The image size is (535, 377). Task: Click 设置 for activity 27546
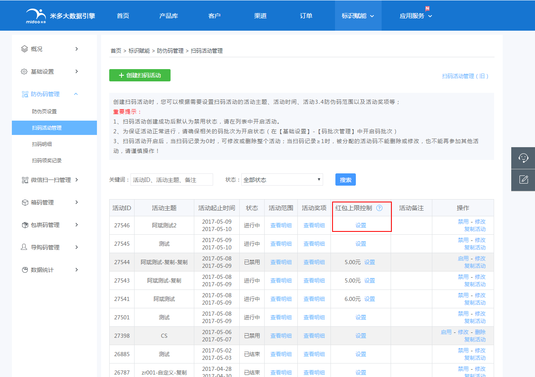[361, 225]
